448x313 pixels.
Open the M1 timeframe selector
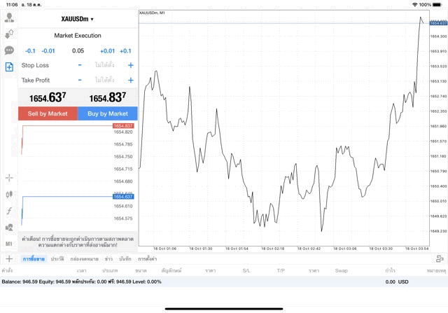(x=9, y=244)
